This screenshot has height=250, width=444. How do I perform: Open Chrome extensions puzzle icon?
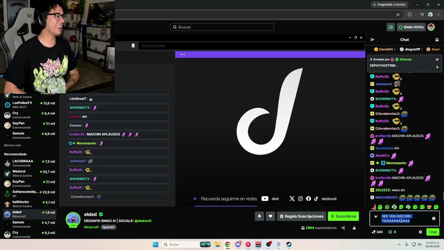(410, 15)
